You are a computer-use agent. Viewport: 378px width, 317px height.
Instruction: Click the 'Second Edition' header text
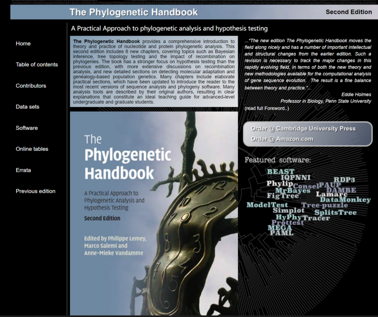click(x=349, y=12)
